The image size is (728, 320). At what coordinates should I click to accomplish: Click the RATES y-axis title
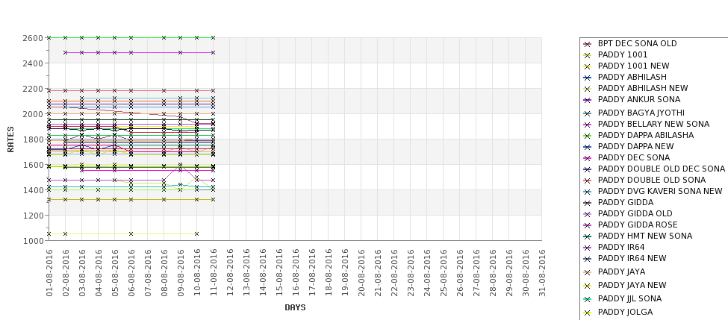pos(10,139)
